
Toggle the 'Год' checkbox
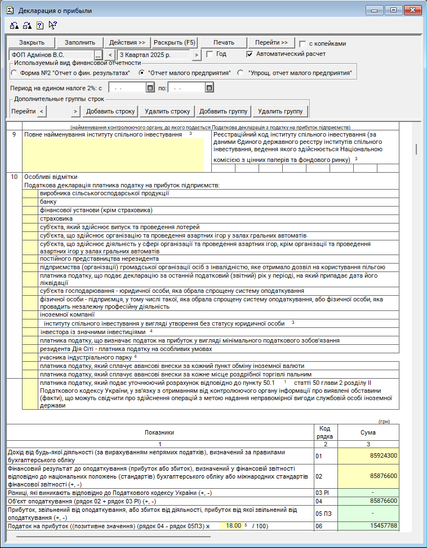point(210,55)
